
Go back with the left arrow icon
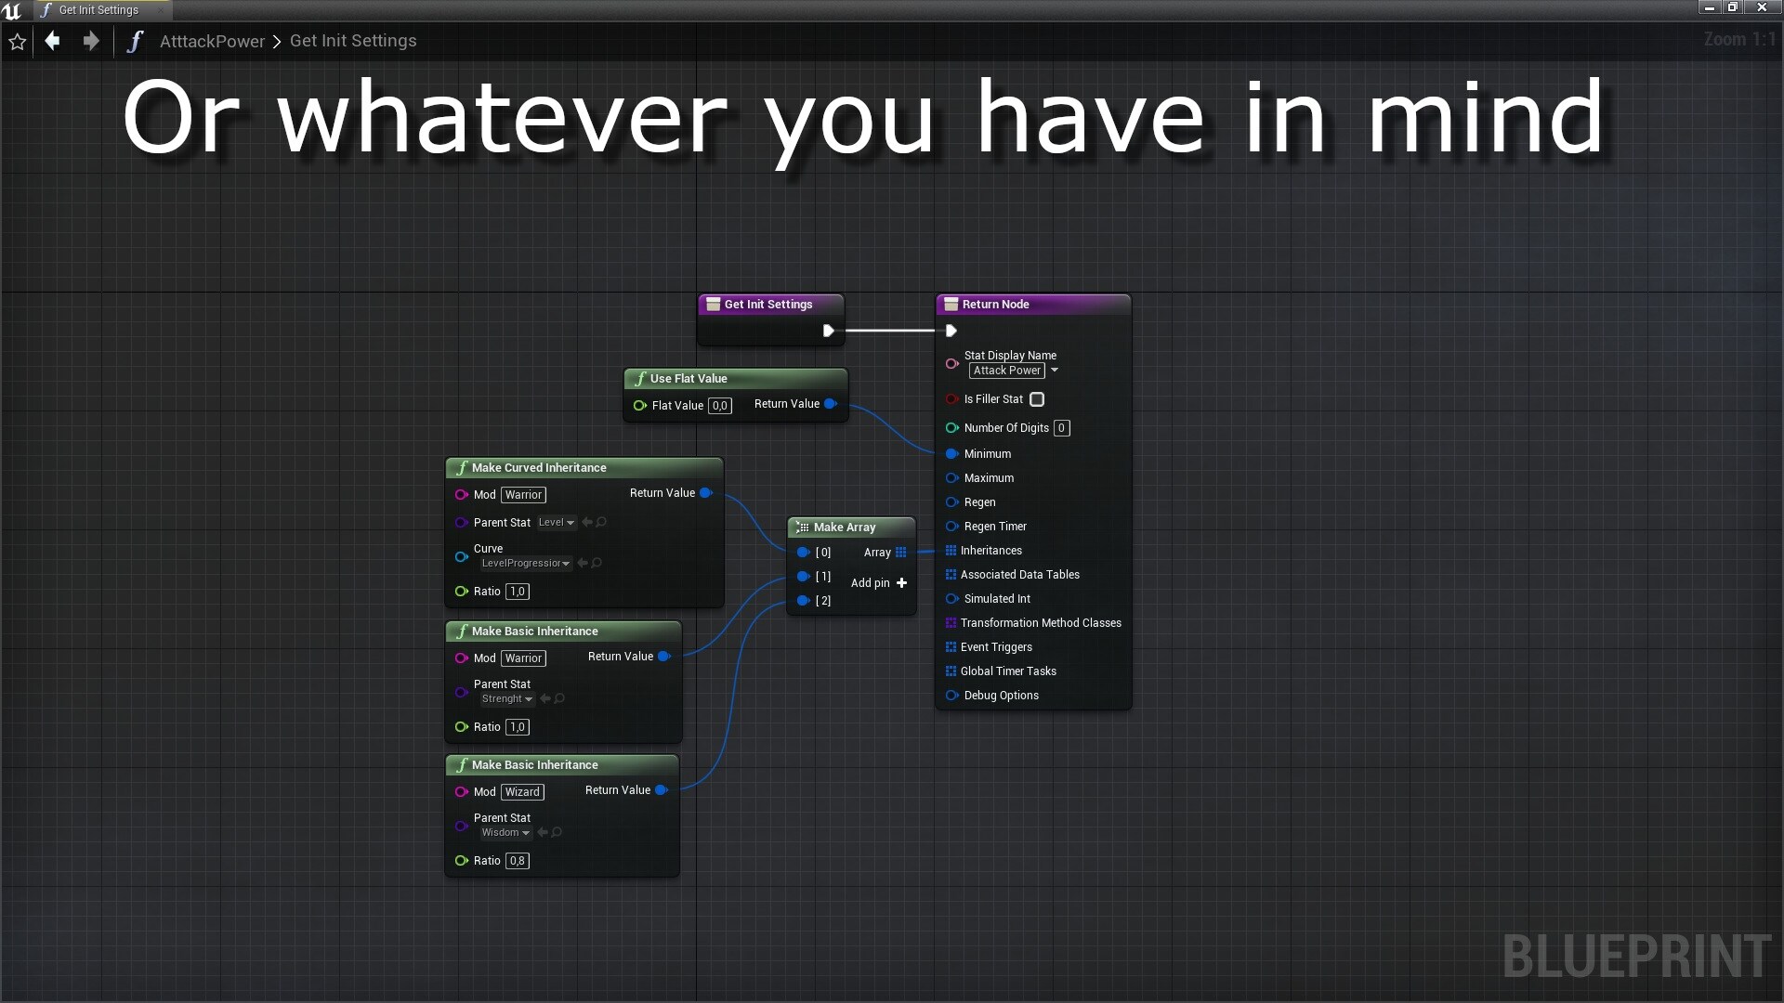53,41
